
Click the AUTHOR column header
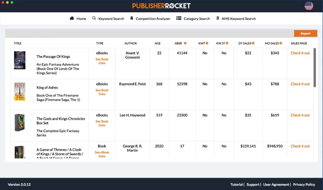tap(131, 43)
